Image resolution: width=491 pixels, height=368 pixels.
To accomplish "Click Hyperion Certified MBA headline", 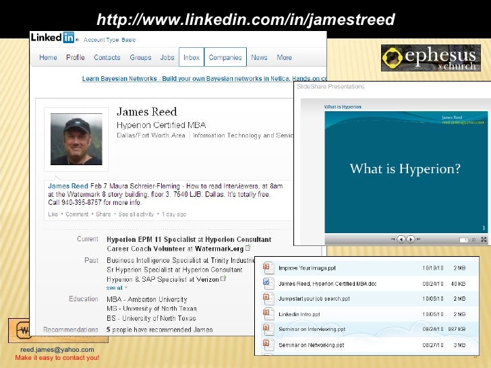I will [161, 125].
